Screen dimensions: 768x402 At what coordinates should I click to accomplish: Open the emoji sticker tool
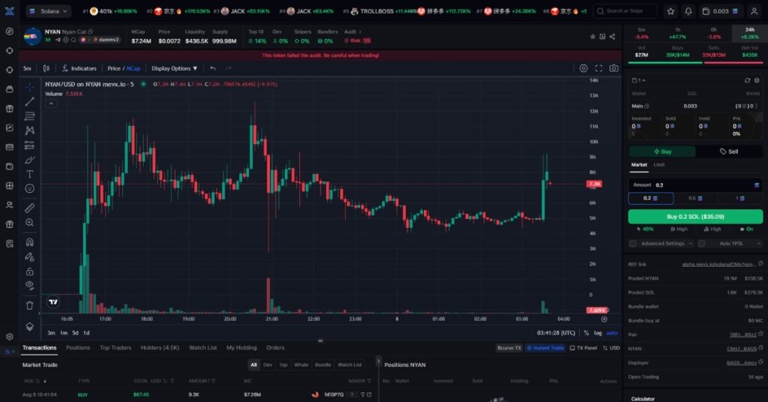[x=29, y=188]
